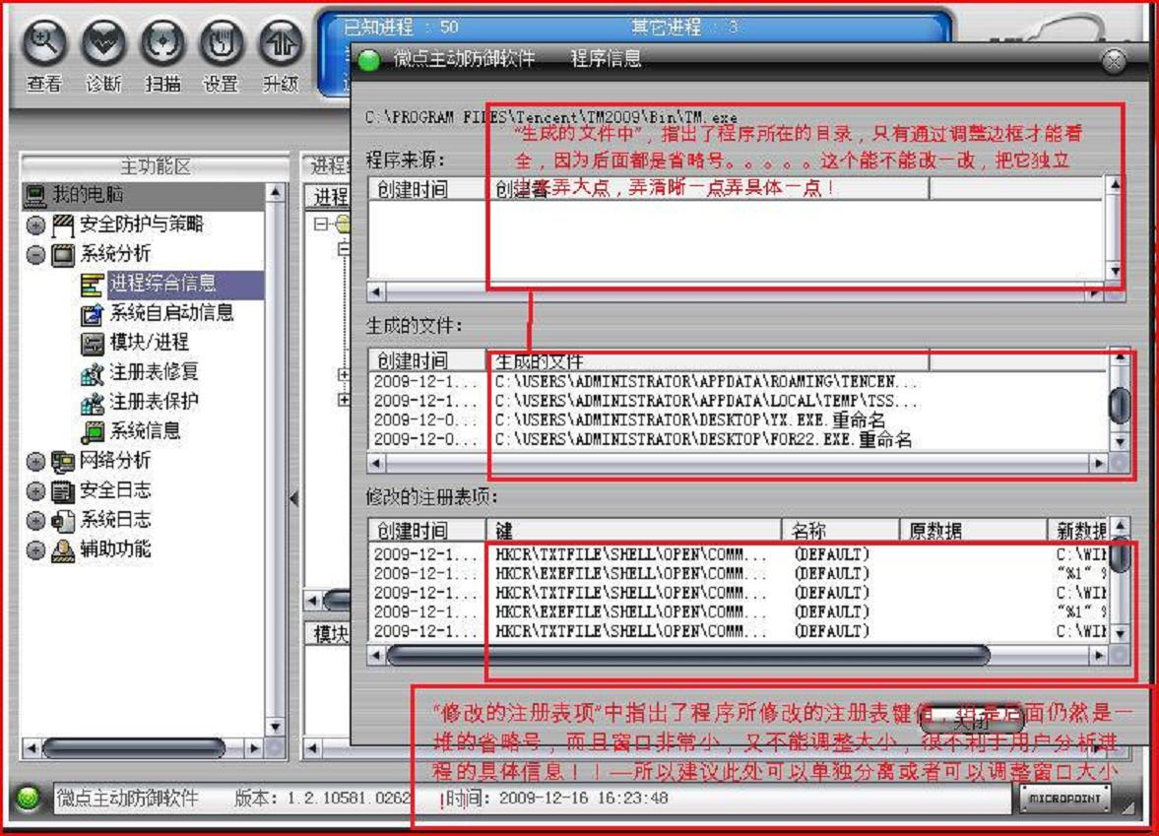This screenshot has height=836, width=1159.
Task: Click the 网络分析 network icon
Action: click(x=64, y=462)
